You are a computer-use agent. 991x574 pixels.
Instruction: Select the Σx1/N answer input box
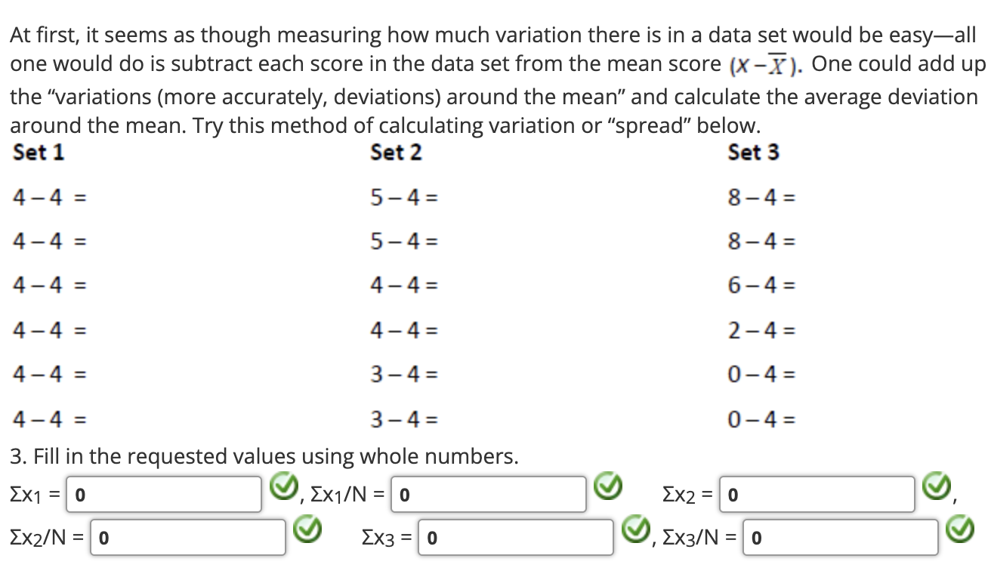490,494
